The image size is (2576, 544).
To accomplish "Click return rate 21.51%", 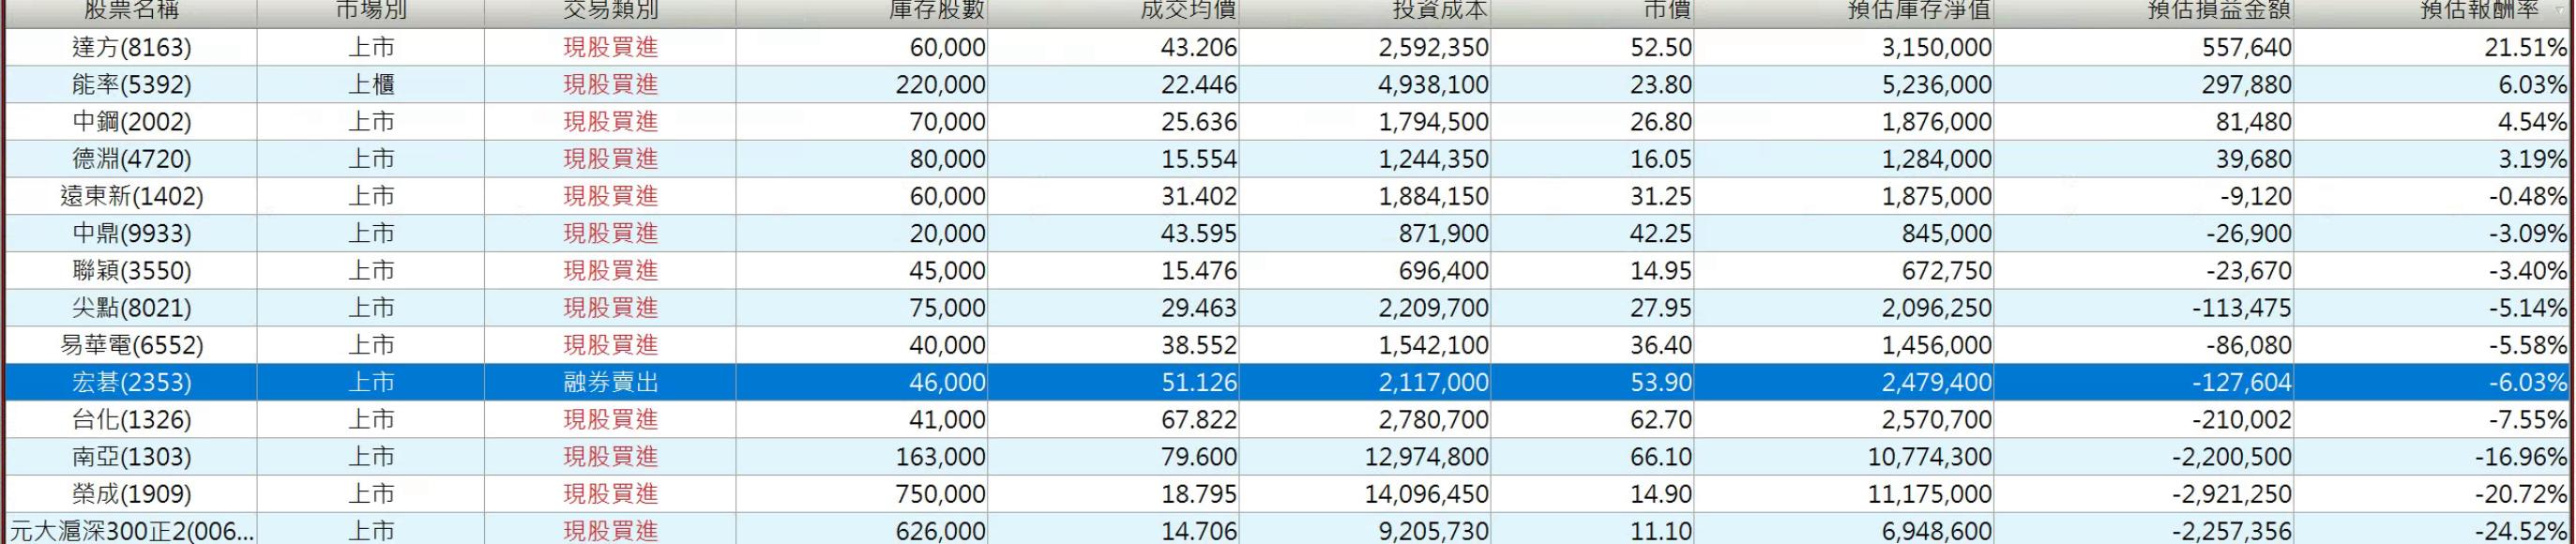I will 2526,47.
